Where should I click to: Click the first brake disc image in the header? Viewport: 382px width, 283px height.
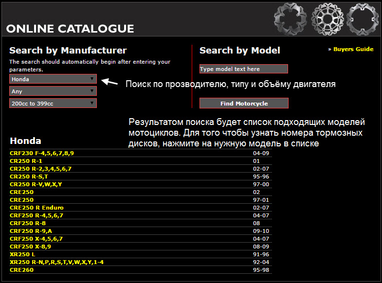click(291, 19)
